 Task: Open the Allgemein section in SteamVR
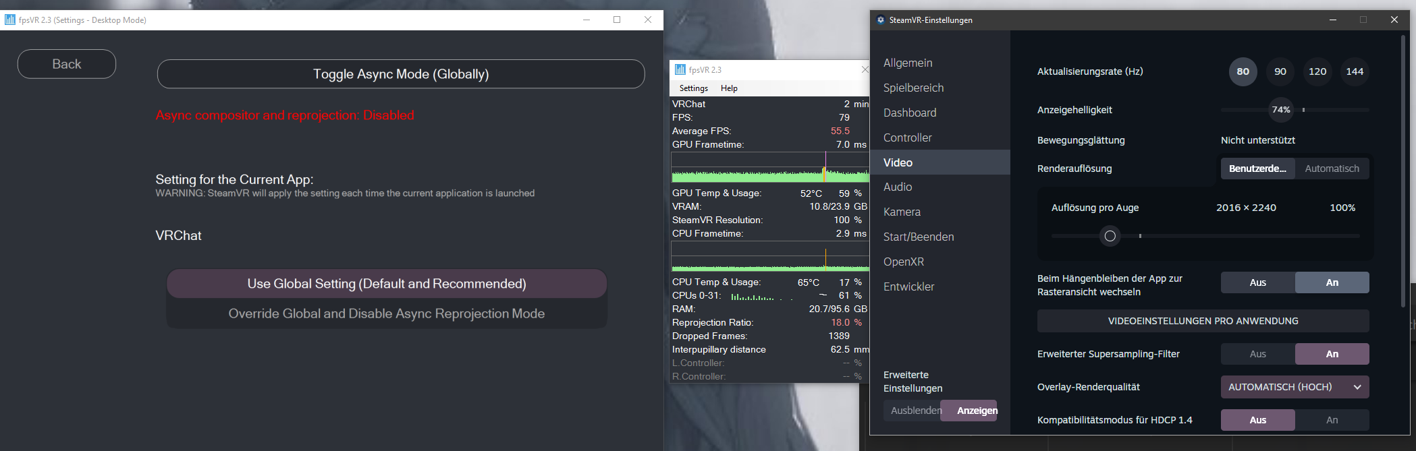[x=940, y=63]
